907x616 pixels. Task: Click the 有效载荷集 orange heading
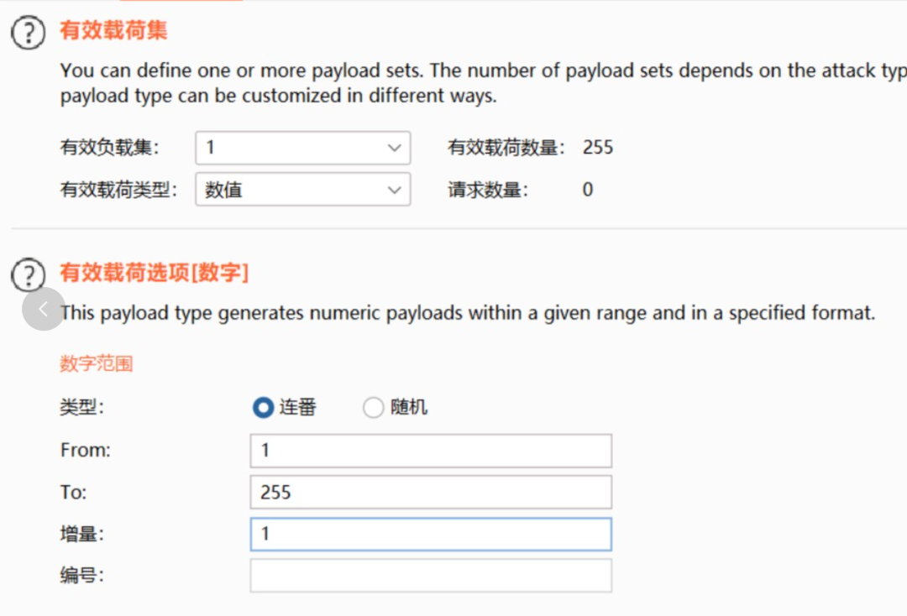pos(114,30)
